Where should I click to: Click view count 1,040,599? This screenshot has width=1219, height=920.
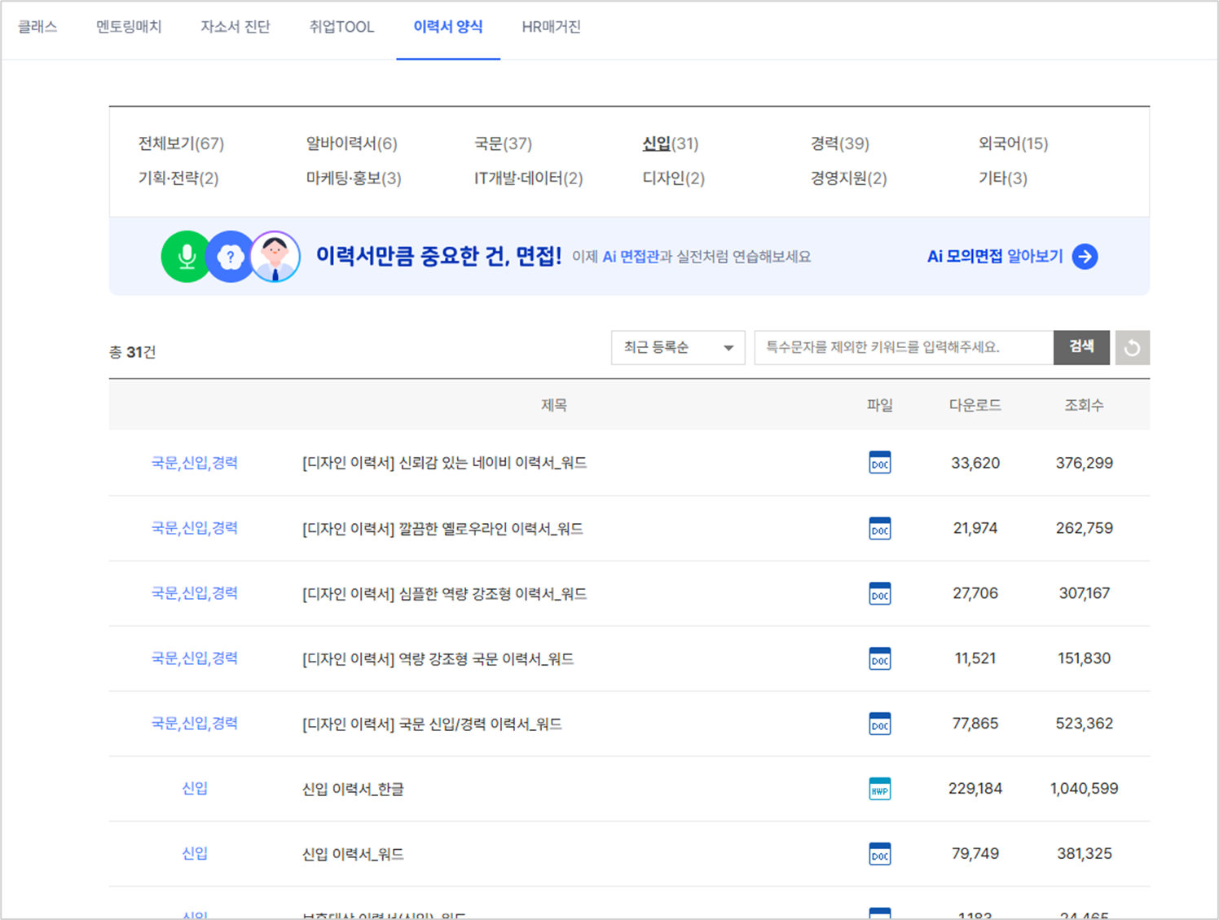pyautogui.click(x=1085, y=789)
